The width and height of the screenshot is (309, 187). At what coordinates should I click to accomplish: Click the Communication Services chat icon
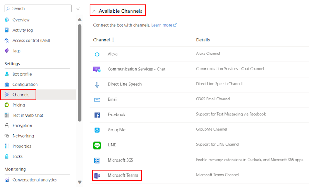(97, 70)
